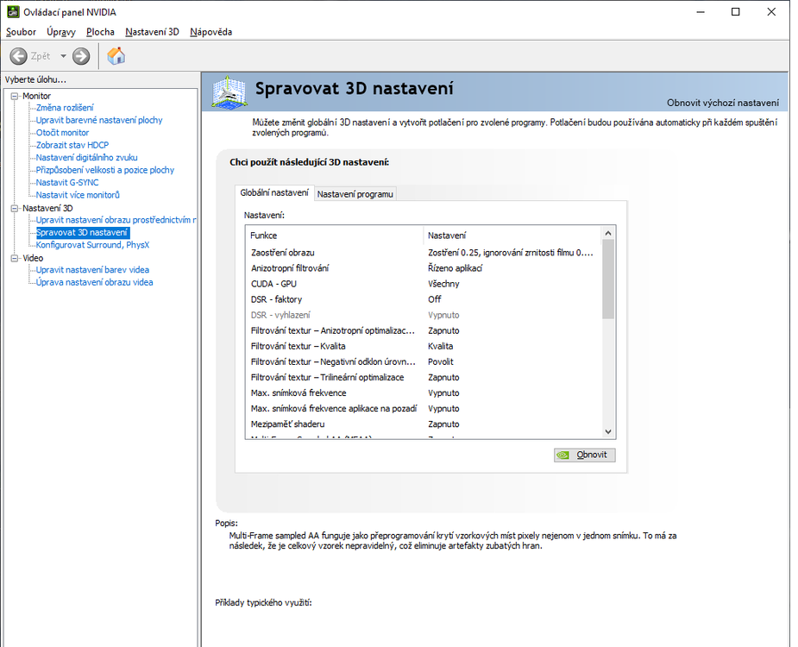Select the Mezipaměť shaderu row
Image resolution: width=798 pixels, height=647 pixels.
pos(423,424)
